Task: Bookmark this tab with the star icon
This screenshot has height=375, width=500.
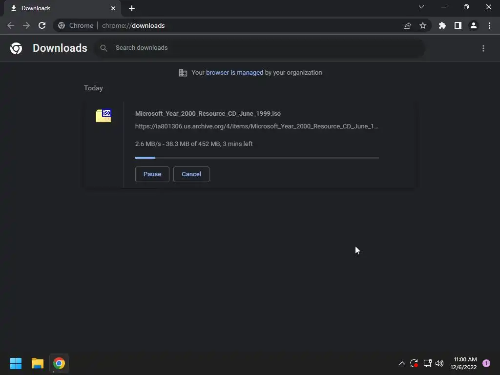Action: tap(422, 25)
